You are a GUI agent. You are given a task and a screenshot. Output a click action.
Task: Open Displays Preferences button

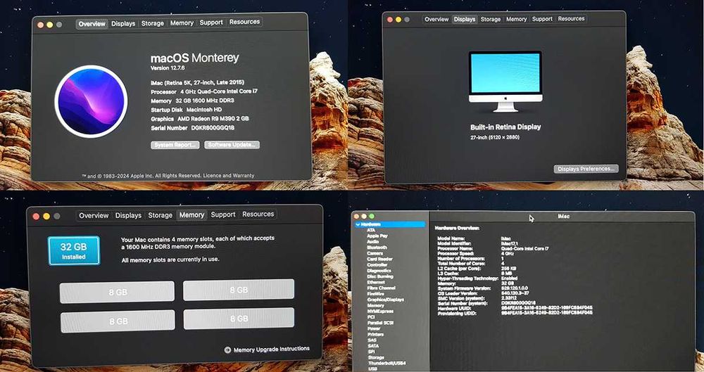pyautogui.click(x=586, y=169)
